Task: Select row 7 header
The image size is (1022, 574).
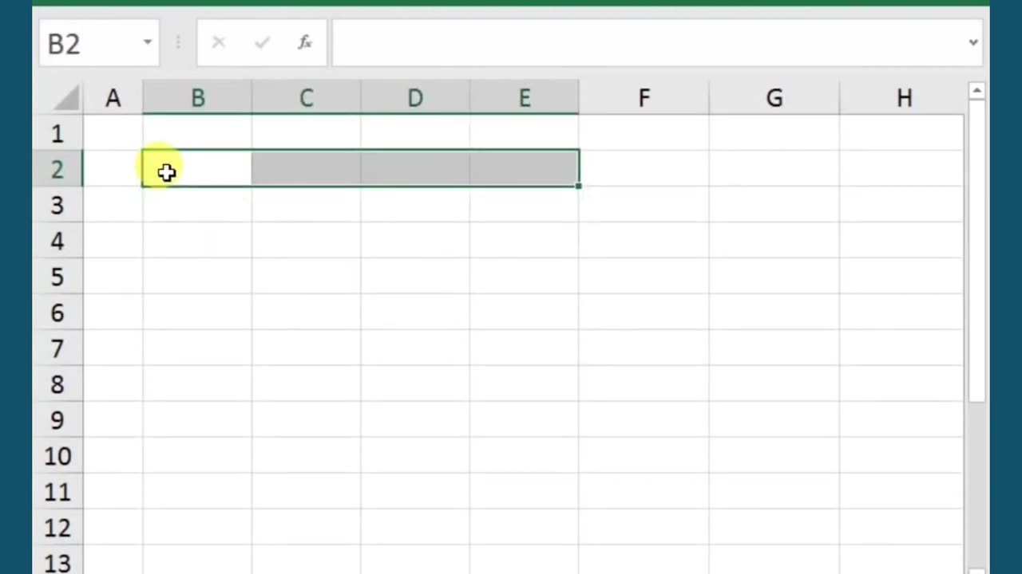Action: 57,348
